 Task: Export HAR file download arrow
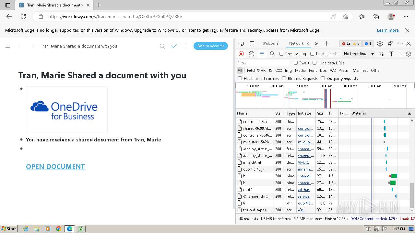[401, 54]
